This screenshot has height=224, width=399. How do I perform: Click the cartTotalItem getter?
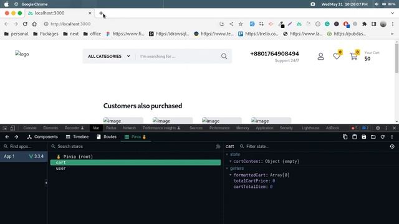(253, 187)
